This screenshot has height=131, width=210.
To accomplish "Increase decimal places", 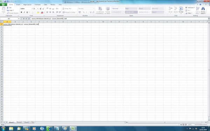I will coord(90,12).
